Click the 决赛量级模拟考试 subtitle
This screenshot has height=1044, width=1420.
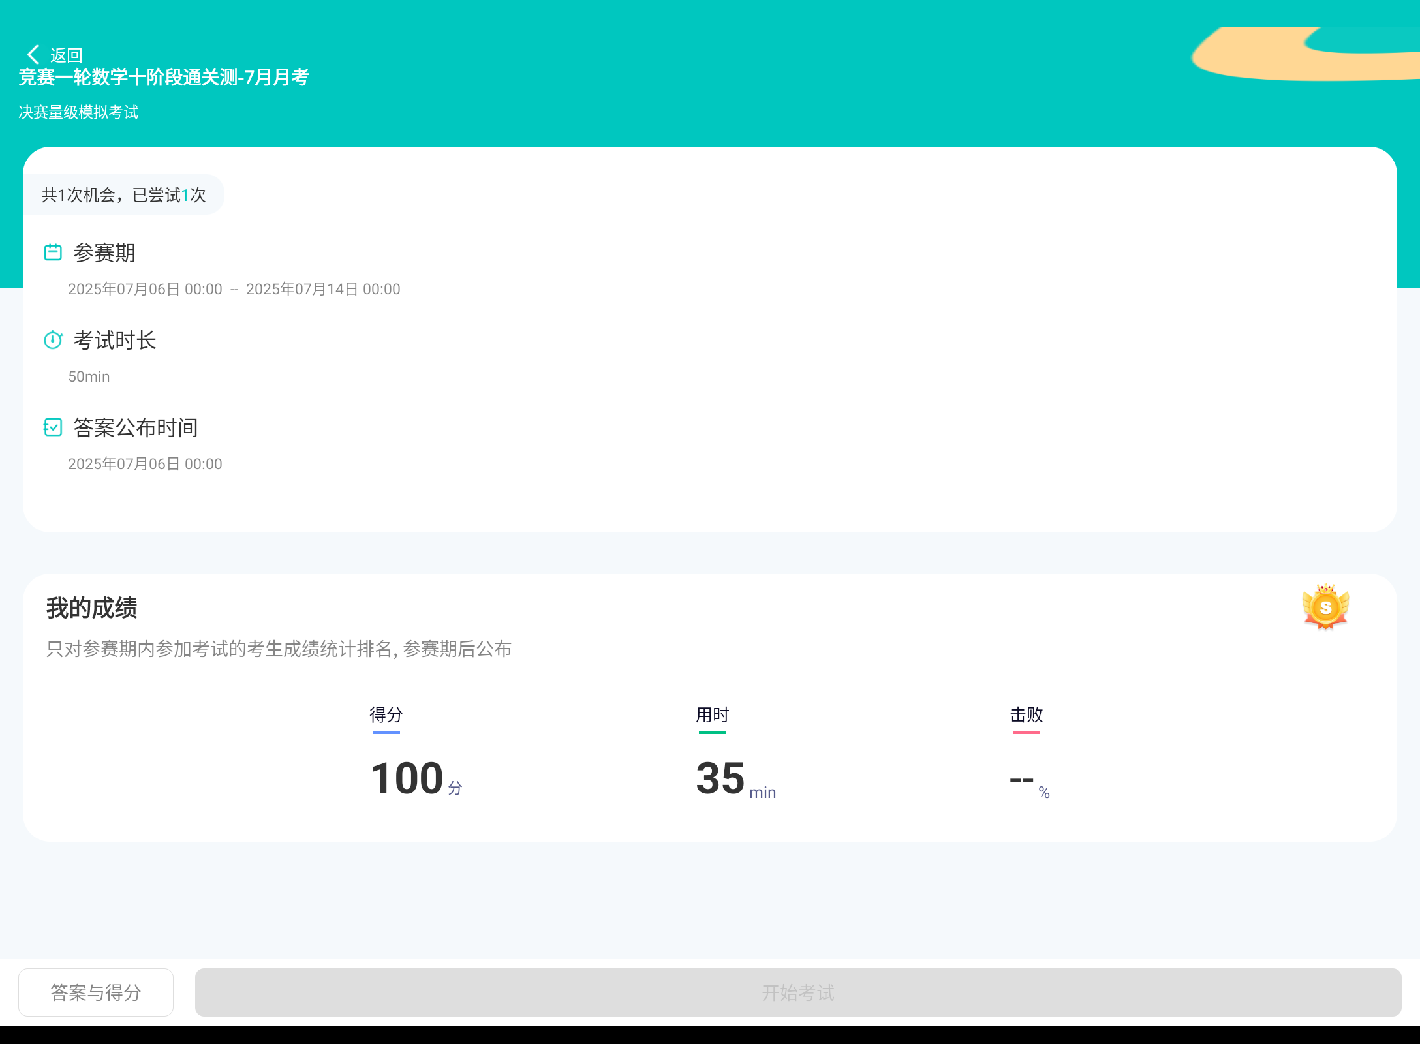(78, 112)
